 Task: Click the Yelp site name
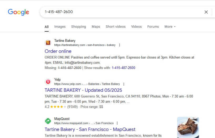point(57,80)
